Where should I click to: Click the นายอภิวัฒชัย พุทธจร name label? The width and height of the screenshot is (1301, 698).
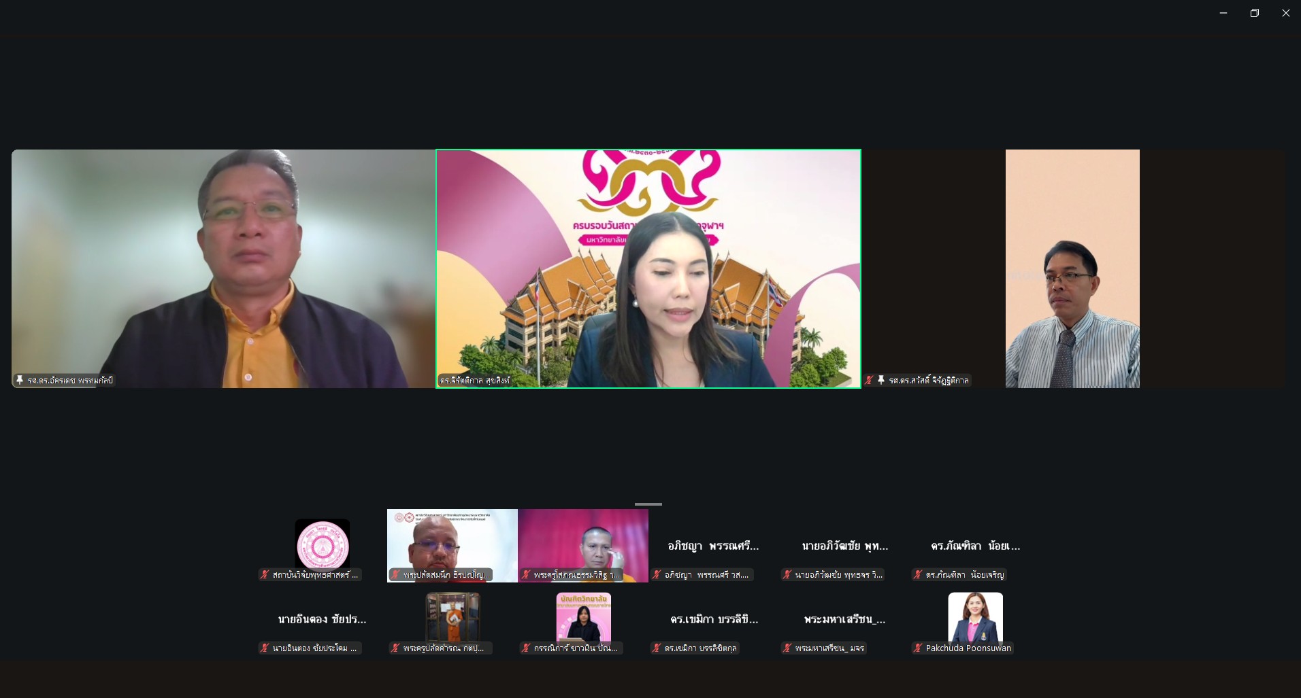838,575
